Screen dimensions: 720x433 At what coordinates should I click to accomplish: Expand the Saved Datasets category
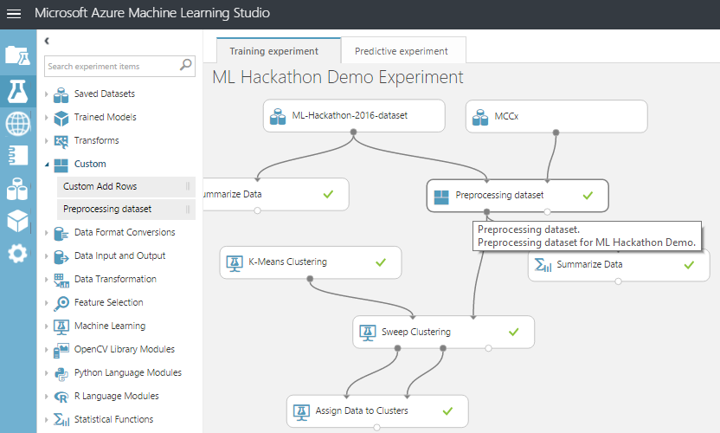point(47,94)
